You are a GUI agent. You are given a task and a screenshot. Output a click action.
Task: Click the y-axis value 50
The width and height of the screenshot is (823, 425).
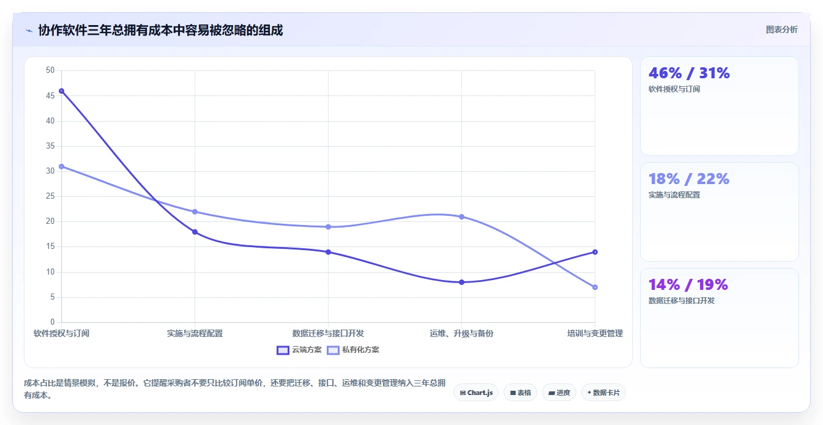tap(50, 70)
